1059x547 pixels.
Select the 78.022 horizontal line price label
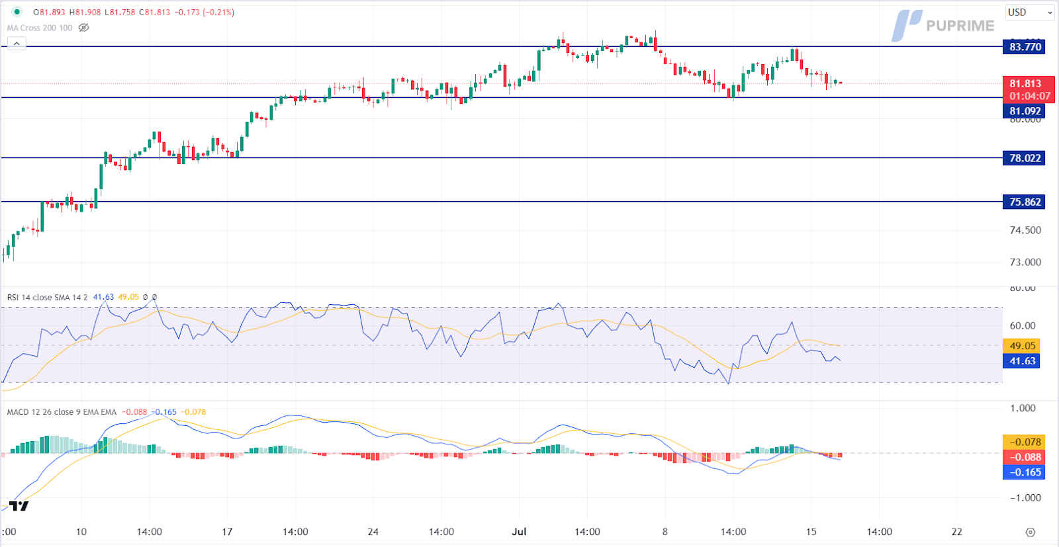point(1025,158)
